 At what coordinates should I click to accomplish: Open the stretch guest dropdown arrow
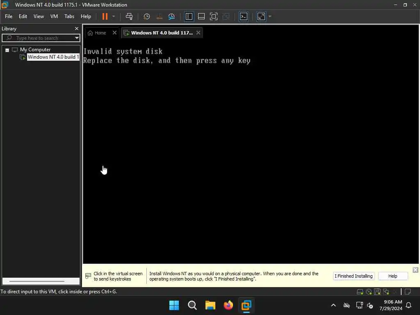[270, 16]
